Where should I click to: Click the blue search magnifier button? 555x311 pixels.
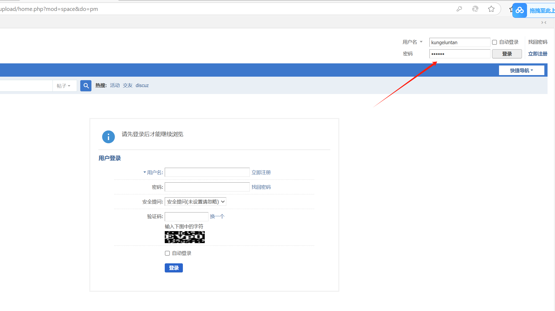point(86,86)
